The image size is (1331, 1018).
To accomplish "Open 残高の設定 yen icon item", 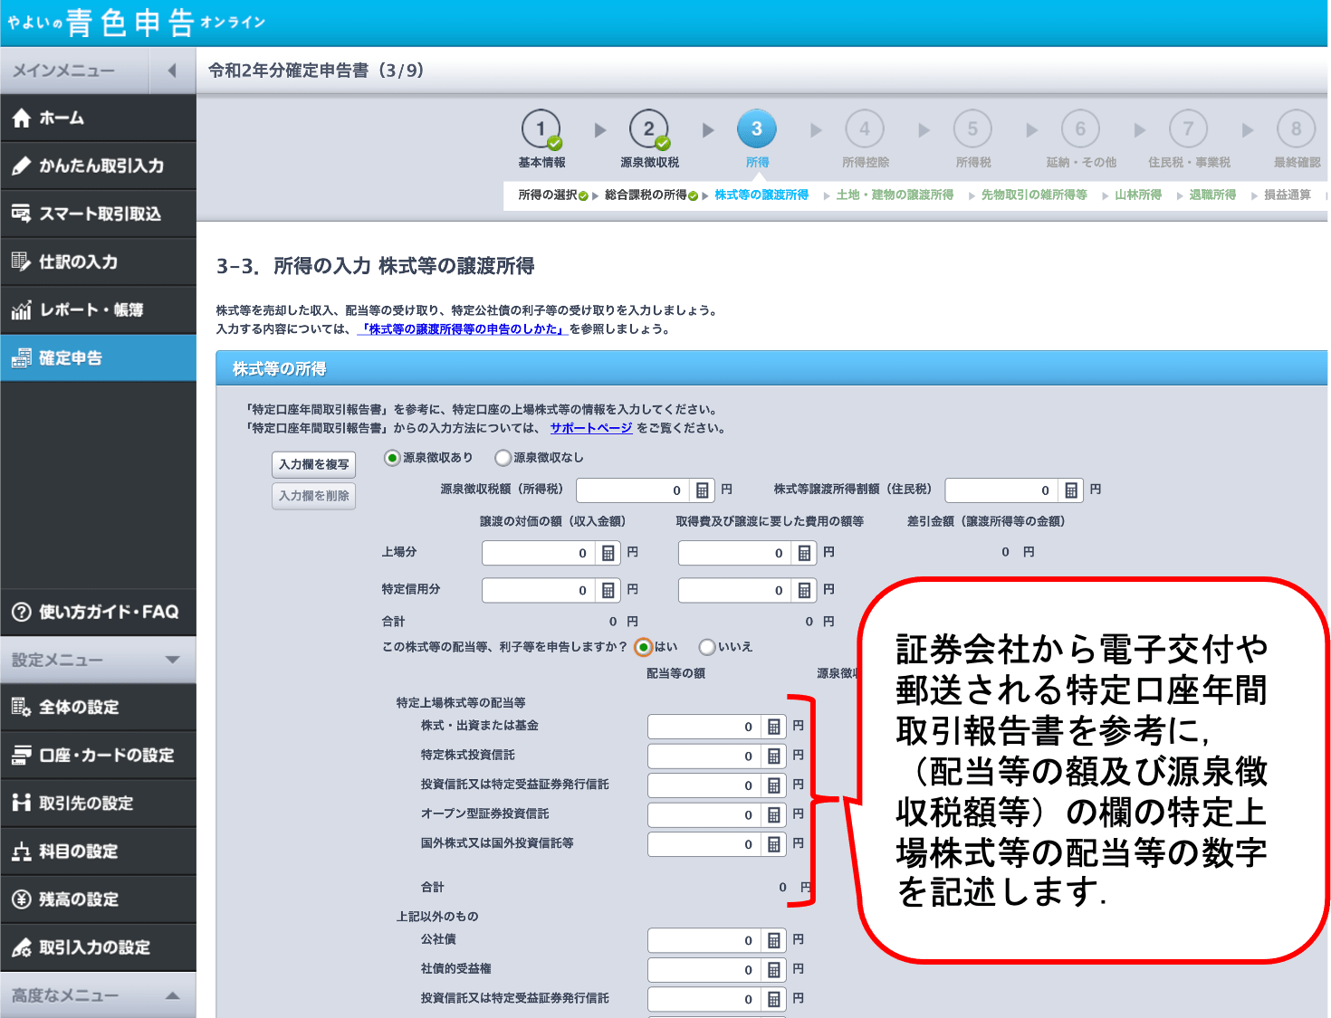I will click(x=98, y=899).
